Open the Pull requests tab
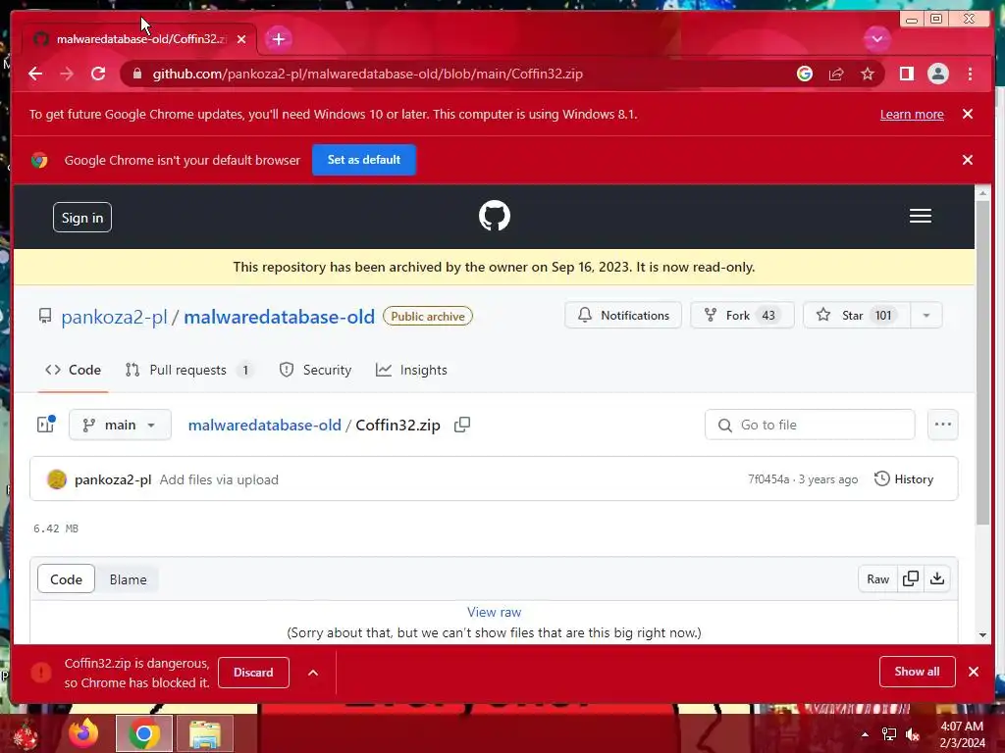This screenshot has width=1005, height=753. pos(188,370)
